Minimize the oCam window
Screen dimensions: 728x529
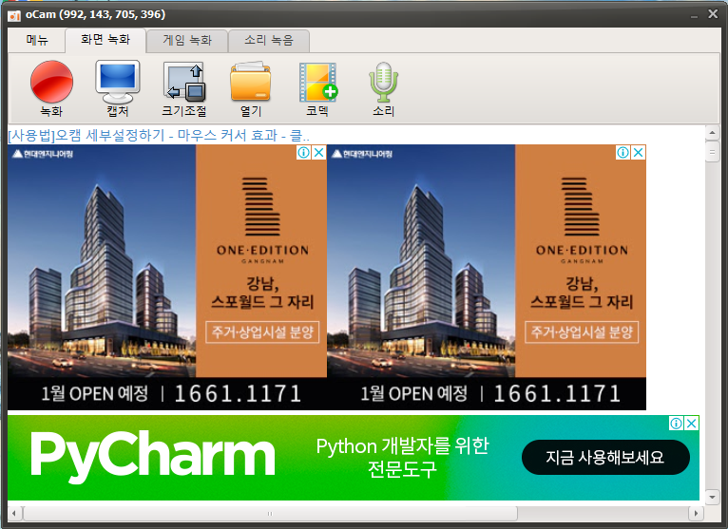pyautogui.click(x=694, y=15)
